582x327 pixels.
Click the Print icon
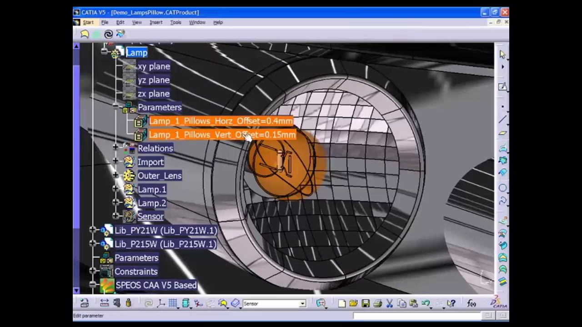click(377, 303)
